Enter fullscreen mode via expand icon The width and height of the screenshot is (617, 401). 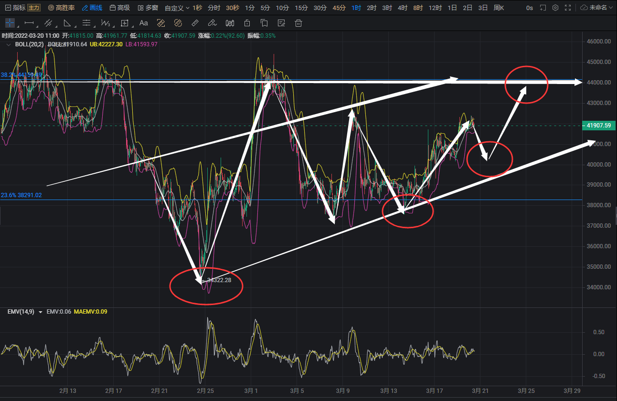567,8
